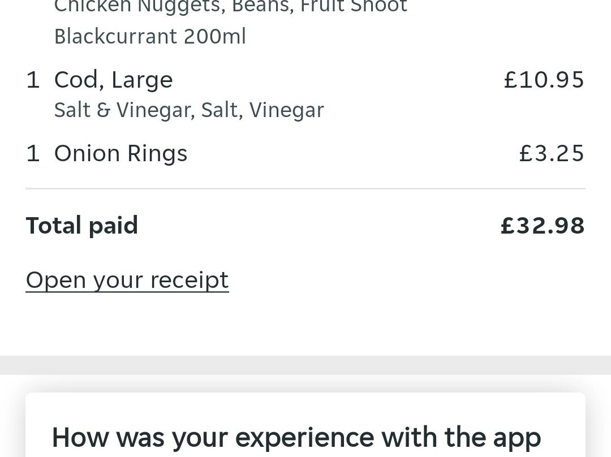Click the divider line above Total paid
The image size is (611, 457).
305,188
